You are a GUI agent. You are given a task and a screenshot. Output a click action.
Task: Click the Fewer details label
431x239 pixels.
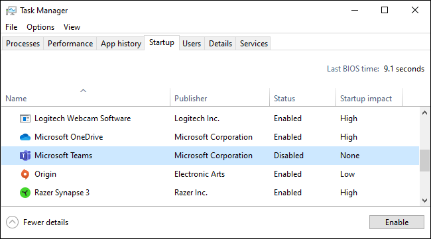(46, 222)
